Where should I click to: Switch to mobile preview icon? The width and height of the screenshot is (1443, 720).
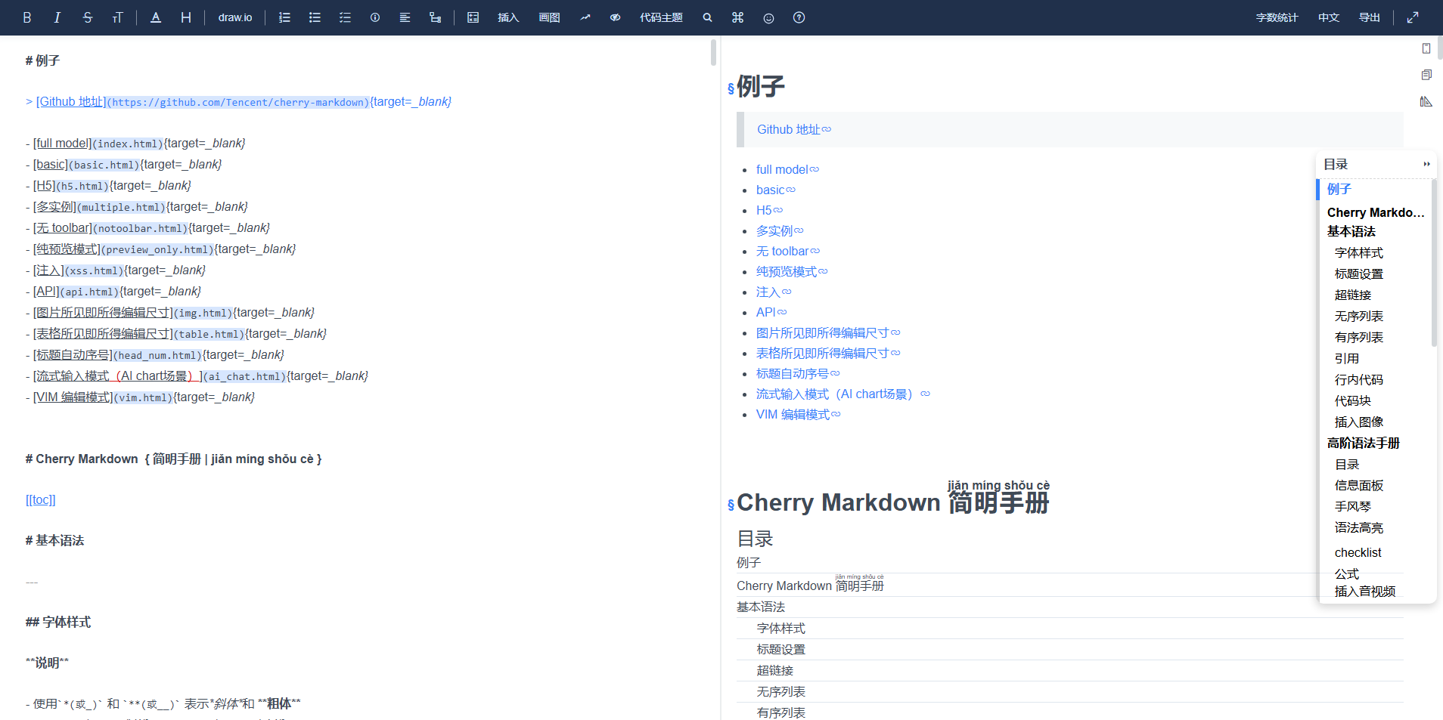[1426, 48]
